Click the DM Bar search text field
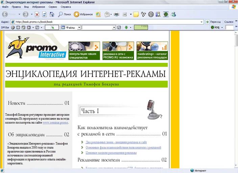This screenshot has height=173, width=238. point(97,27)
